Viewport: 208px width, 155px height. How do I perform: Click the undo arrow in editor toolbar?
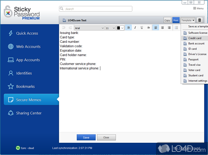(64, 28)
